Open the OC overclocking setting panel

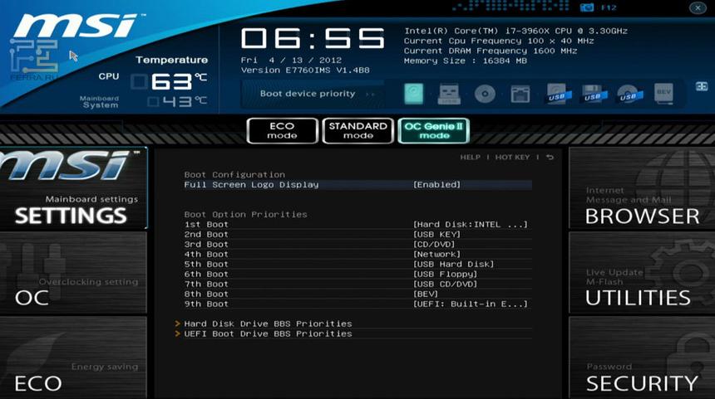click(x=73, y=273)
